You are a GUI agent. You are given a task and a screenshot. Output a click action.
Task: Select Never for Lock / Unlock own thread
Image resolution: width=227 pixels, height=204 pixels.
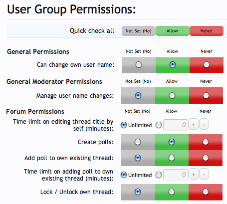pos(206,192)
